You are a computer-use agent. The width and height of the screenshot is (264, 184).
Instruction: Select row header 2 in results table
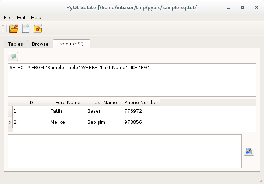point(10,122)
